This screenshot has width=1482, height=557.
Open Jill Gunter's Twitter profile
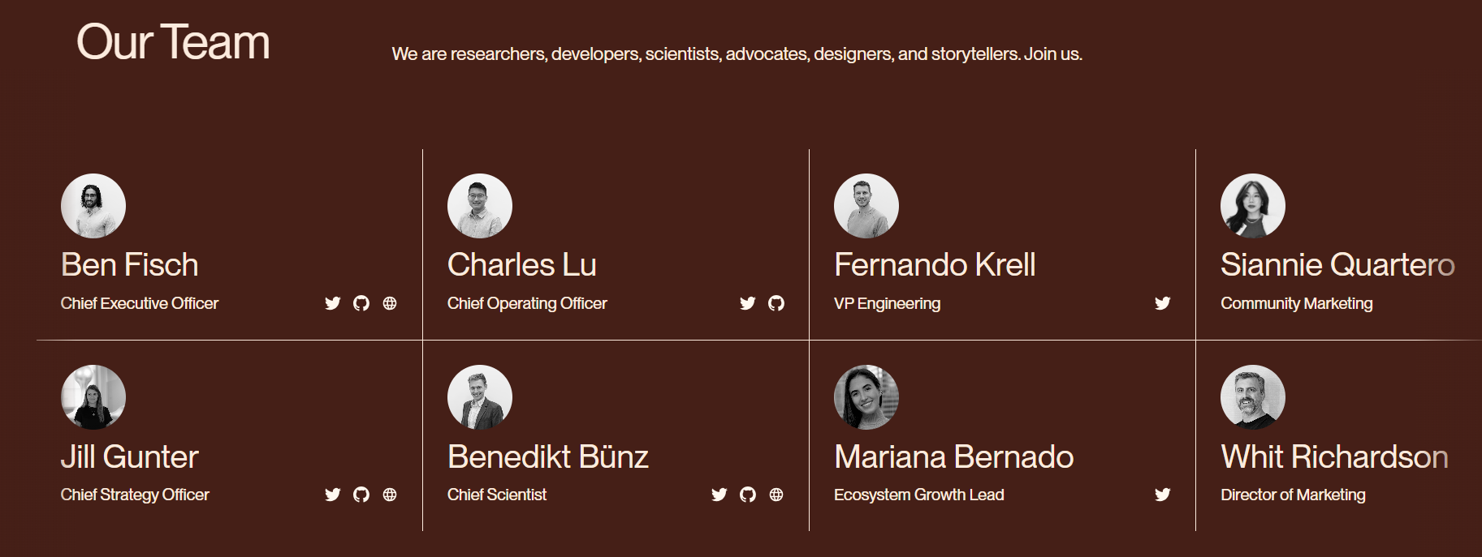333,495
